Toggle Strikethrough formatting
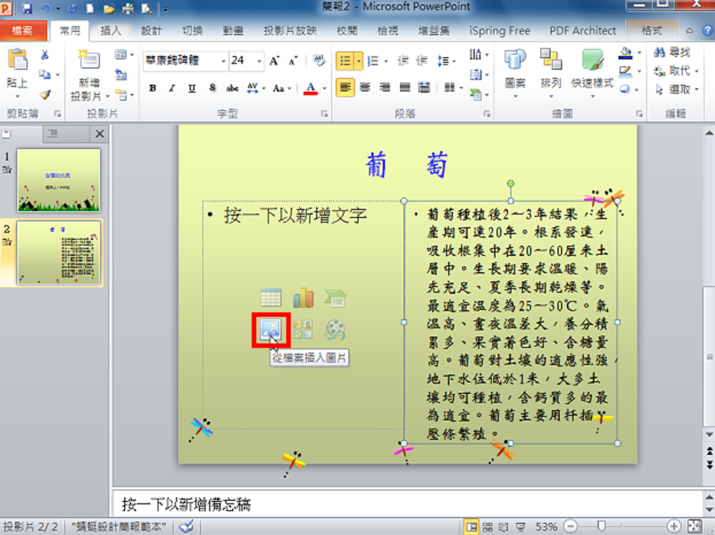The image size is (715, 535). pos(232,88)
